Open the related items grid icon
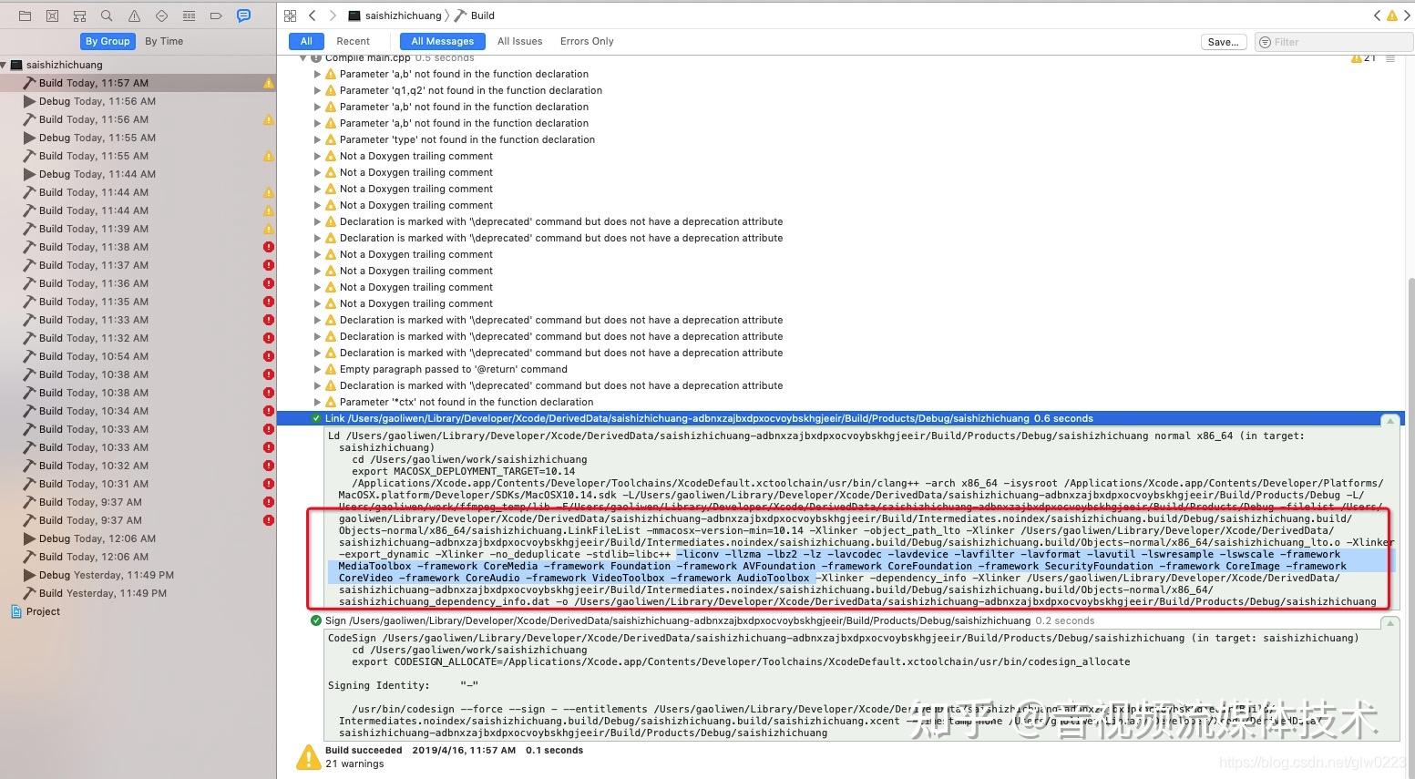This screenshot has height=779, width=1415. click(x=290, y=15)
